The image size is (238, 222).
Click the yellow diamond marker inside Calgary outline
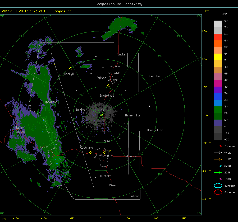tap(104, 152)
